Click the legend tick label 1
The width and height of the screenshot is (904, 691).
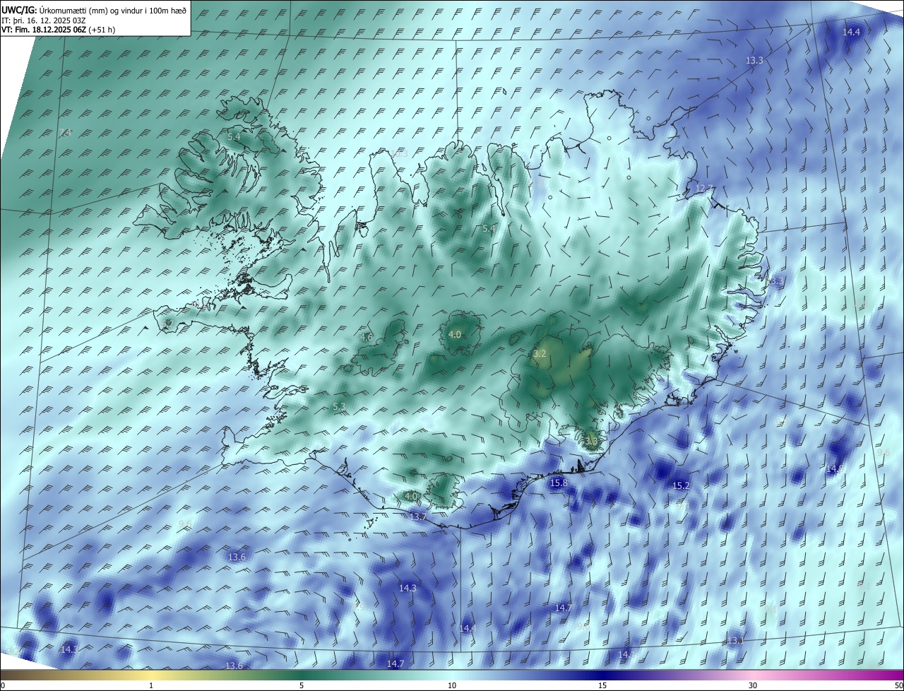coord(151,686)
